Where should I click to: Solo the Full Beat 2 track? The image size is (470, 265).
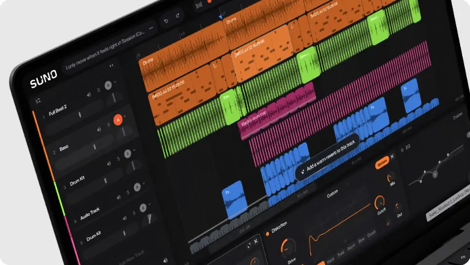pyautogui.click(x=98, y=90)
